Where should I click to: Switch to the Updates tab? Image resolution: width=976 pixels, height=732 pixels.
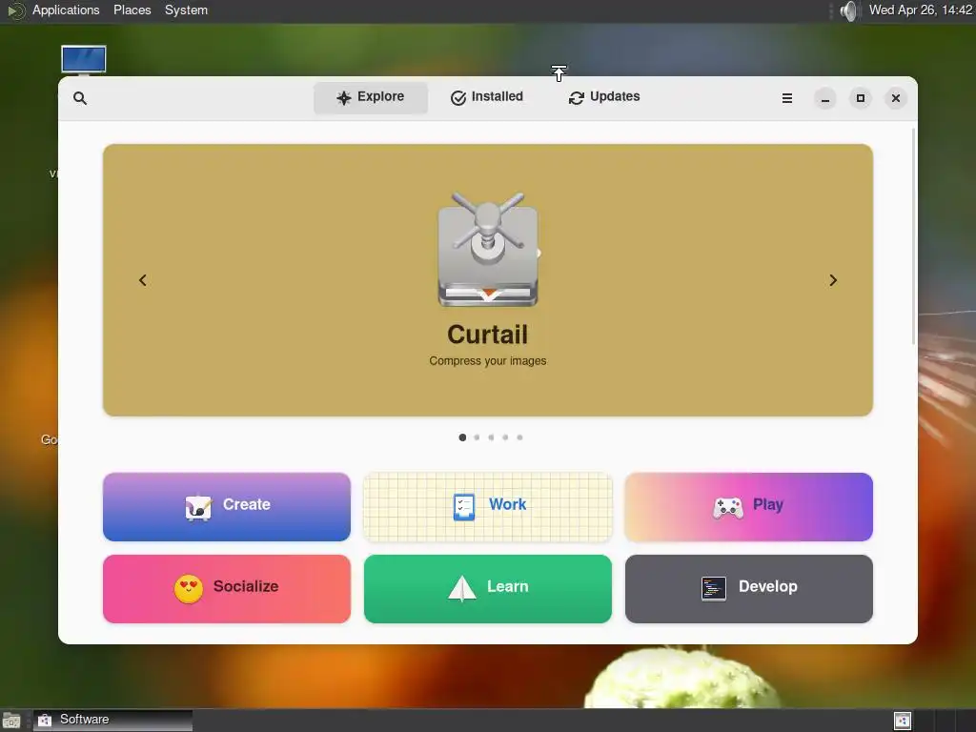click(x=603, y=97)
